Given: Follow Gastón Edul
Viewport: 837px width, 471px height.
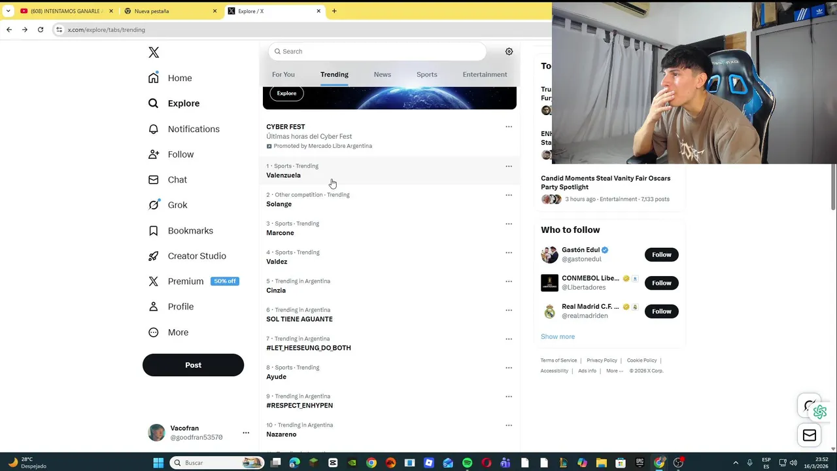Looking at the screenshot, I should (x=661, y=254).
